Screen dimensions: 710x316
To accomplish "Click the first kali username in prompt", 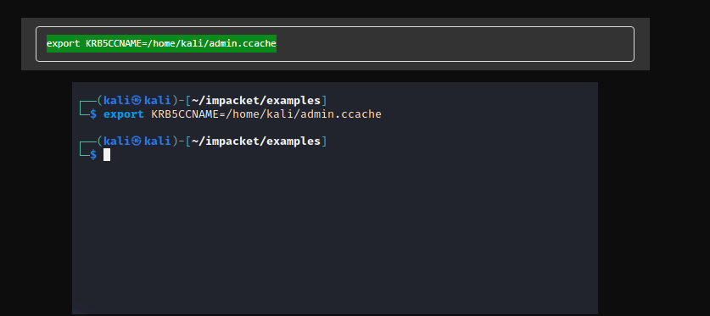I will point(117,100).
